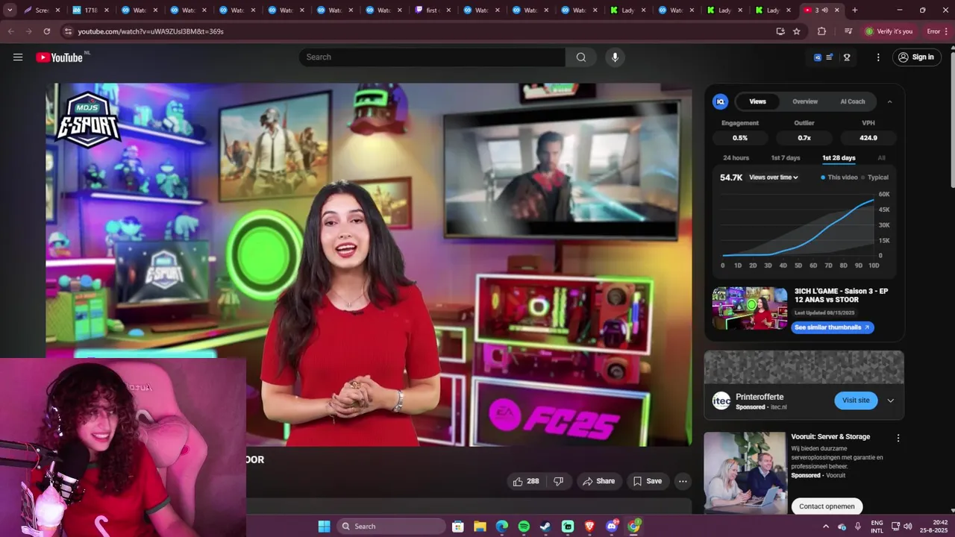Open more actions ellipsis below video
This screenshot has width=955, height=537.
tap(683, 481)
